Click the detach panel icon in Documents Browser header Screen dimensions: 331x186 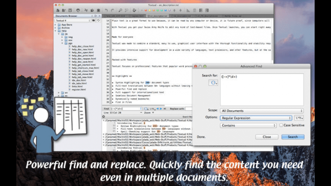(95, 16)
